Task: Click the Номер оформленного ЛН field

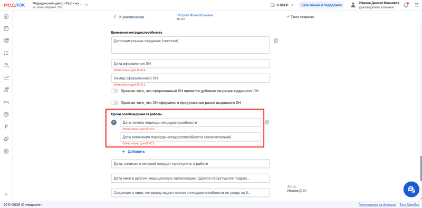Action: (190, 78)
